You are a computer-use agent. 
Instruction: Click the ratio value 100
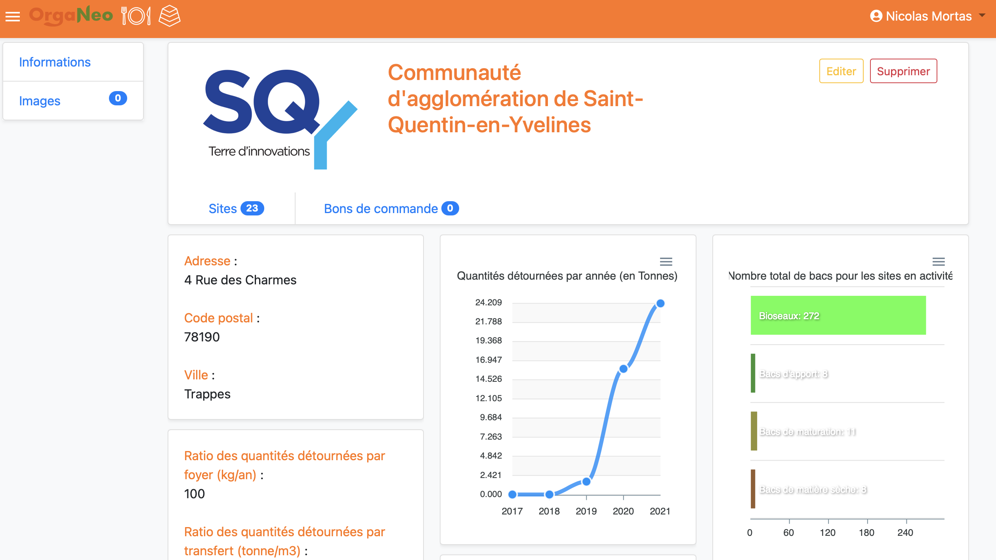pos(195,494)
